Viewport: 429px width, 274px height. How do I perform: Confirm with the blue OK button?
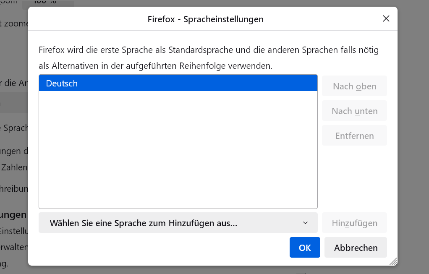point(305,248)
